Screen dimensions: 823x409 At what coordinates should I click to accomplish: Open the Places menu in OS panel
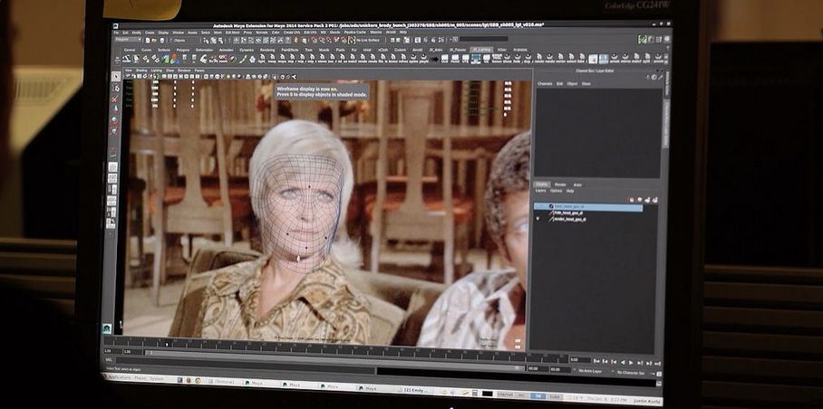[x=140, y=378]
